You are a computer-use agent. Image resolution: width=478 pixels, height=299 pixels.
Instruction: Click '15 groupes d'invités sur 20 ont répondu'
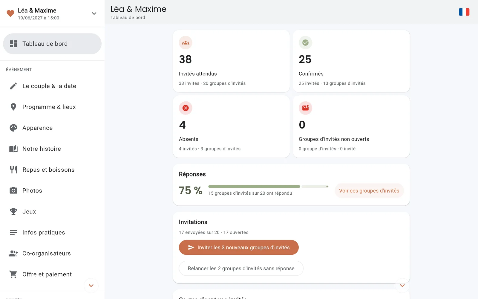pos(250,193)
